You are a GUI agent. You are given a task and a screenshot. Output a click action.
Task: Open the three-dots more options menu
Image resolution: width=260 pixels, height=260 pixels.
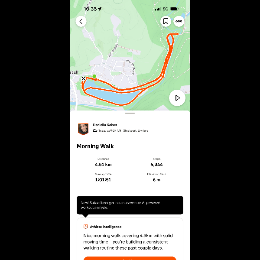coord(179,21)
